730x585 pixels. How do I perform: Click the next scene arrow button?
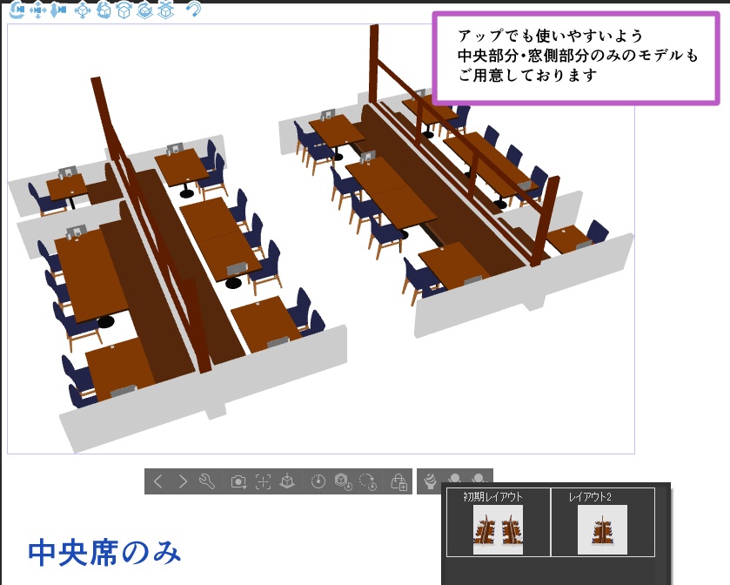tap(181, 481)
